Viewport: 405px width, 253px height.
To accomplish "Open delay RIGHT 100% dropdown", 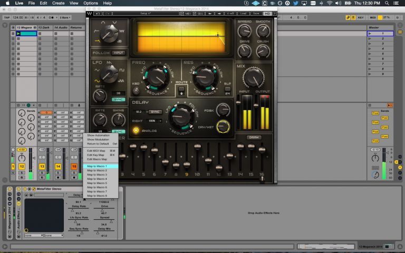I will pos(153,121).
